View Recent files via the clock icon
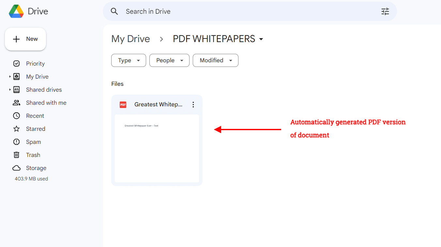The image size is (441, 247). coord(16,116)
